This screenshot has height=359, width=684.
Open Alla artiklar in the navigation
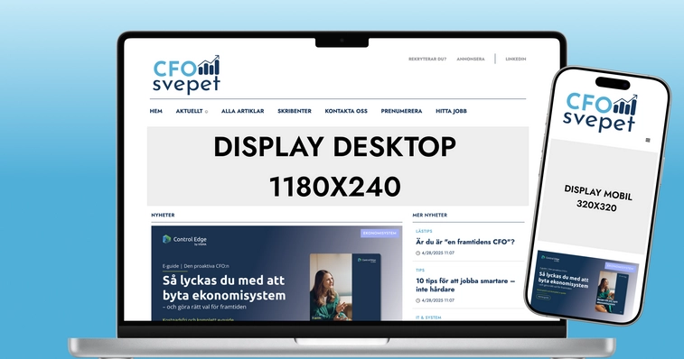[x=242, y=111]
